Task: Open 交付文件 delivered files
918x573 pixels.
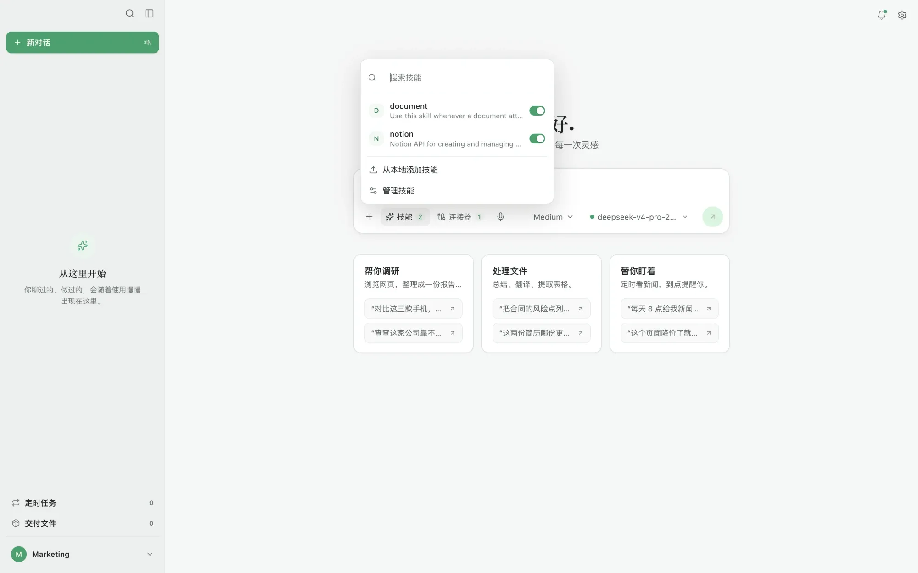Action: 83,523
